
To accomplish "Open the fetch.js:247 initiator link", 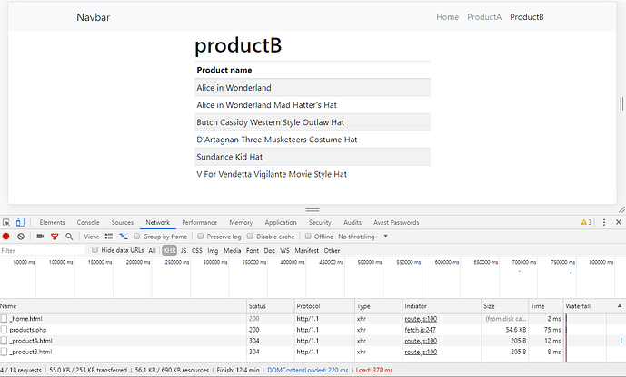I will point(421,330).
